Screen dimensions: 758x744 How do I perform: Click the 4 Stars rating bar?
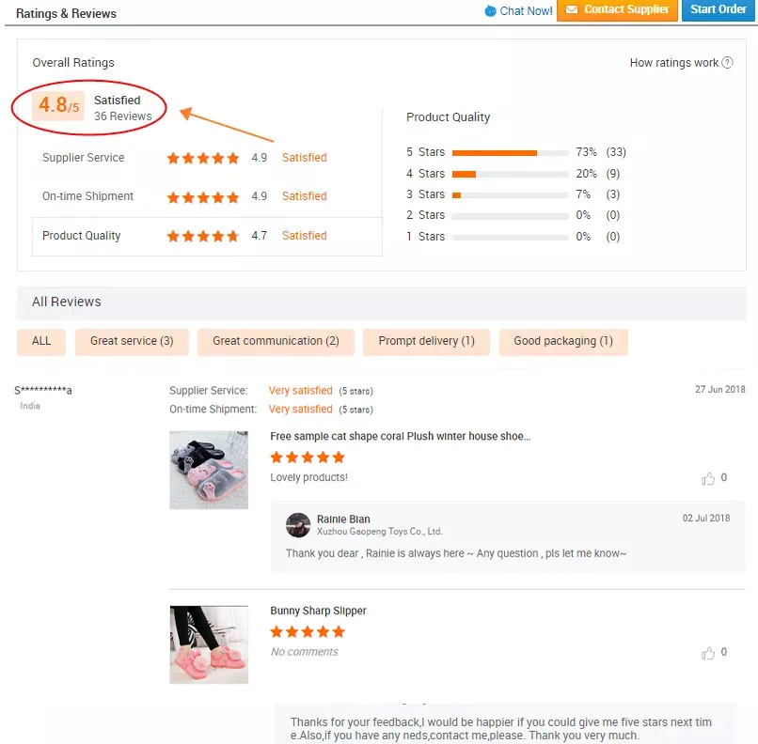[510, 175]
